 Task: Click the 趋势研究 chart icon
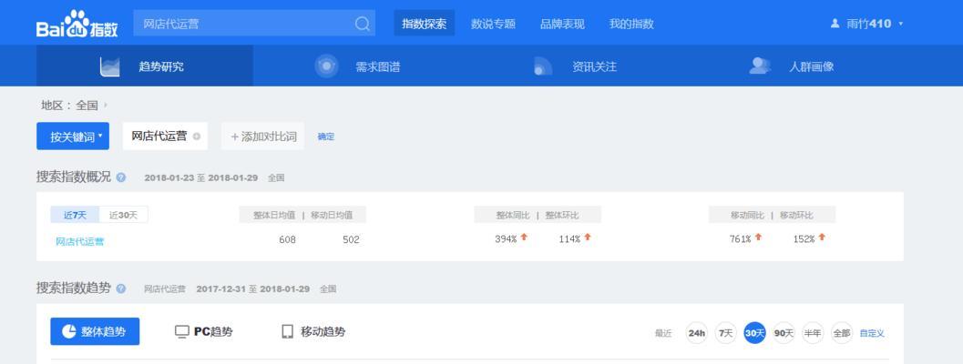pos(110,66)
